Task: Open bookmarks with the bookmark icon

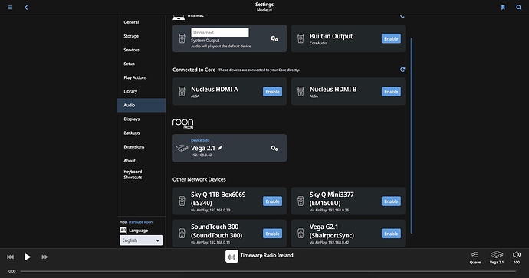Action: 503,8
